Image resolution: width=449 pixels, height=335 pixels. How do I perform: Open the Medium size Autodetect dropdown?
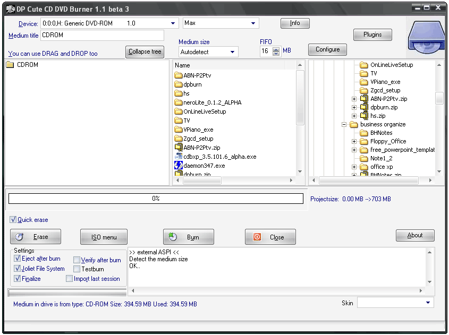coord(233,52)
